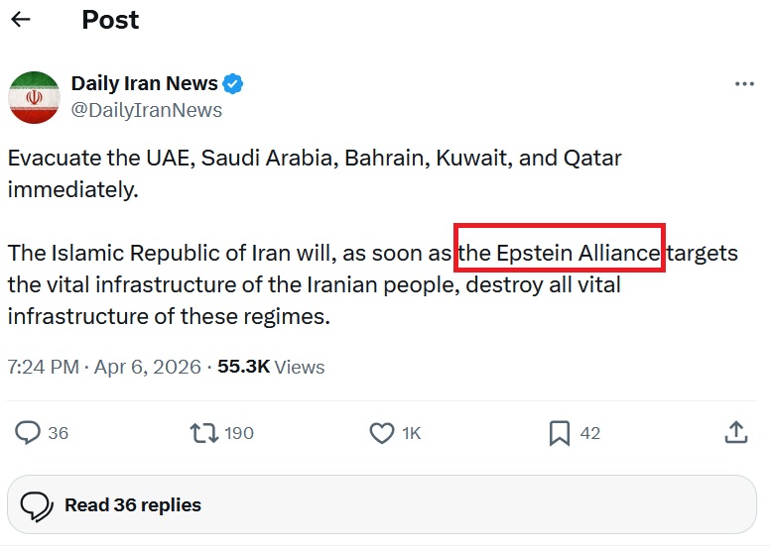Click the chat bubble icon beside Read replies
Viewport: 770px width, 548px height.
coord(37,505)
